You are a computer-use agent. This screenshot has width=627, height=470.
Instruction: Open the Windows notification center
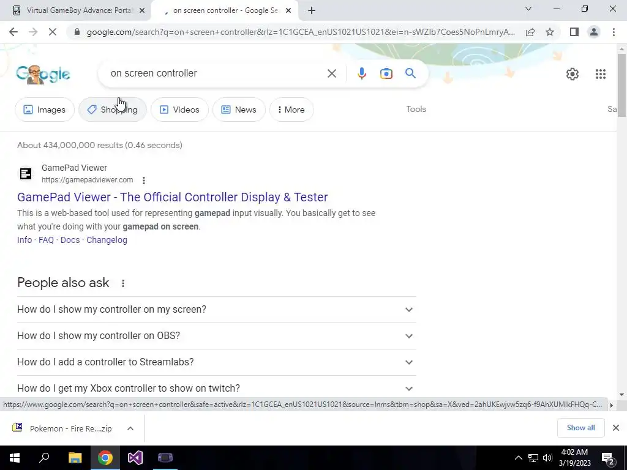608,458
